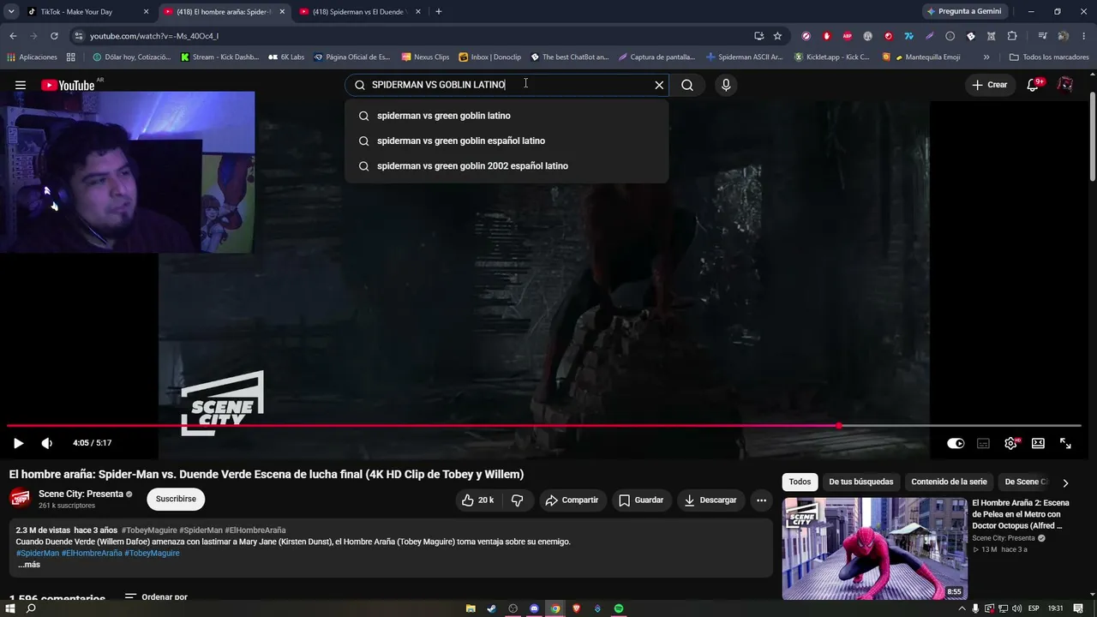
Task: Open YouTube notifications bell
Action: pos(1034,85)
